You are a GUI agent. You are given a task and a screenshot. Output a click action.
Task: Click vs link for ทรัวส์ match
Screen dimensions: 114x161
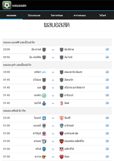(53, 149)
